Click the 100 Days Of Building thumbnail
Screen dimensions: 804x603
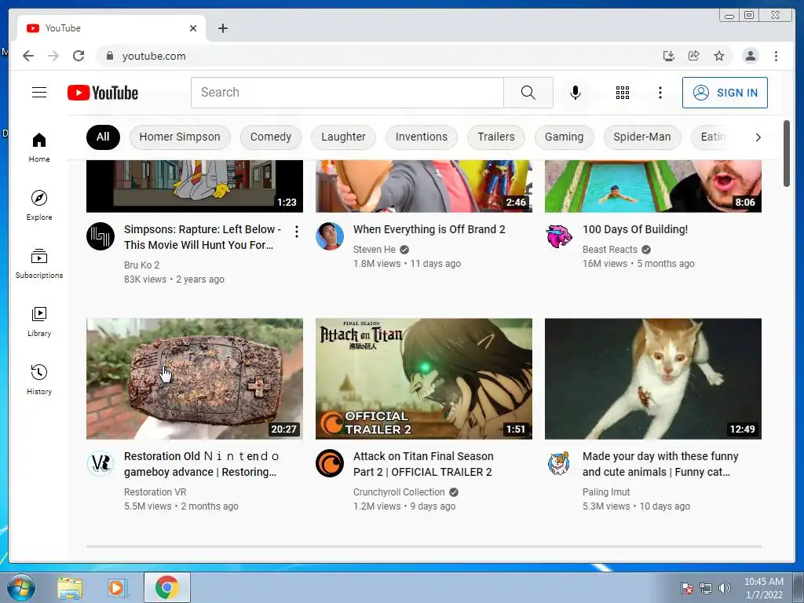coord(652,186)
